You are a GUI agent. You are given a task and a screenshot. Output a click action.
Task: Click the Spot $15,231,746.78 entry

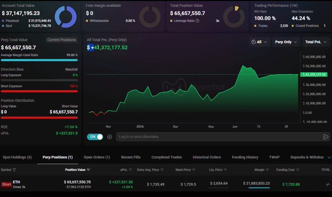pyautogui.click(x=26, y=25)
